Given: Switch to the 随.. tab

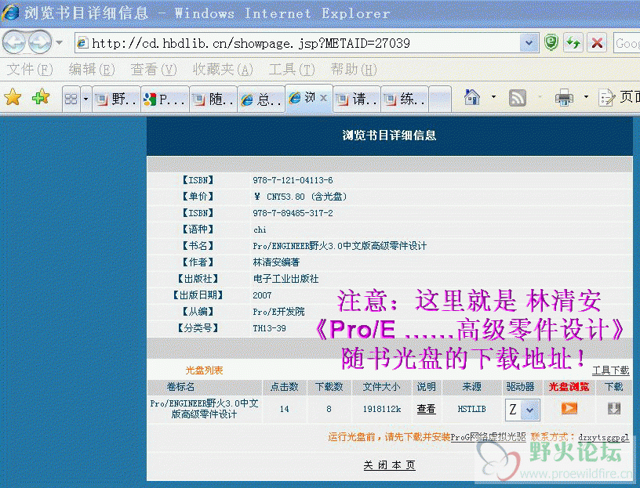Looking at the screenshot, I should [x=213, y=99].
